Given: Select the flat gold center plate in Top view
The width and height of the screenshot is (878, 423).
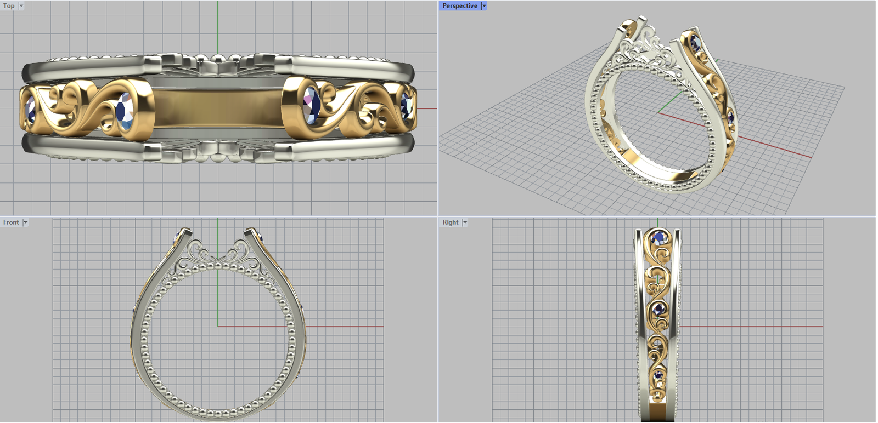Looking at the screenshot, I should (x=217, y=107).
